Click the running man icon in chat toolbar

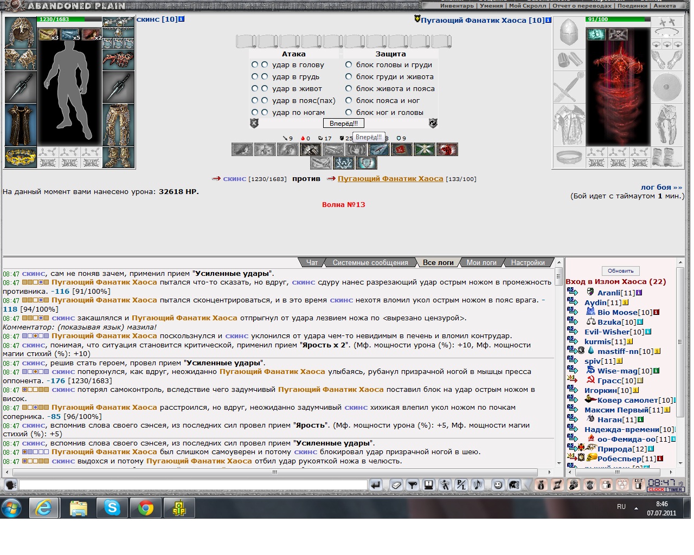[x=445, y=485]
